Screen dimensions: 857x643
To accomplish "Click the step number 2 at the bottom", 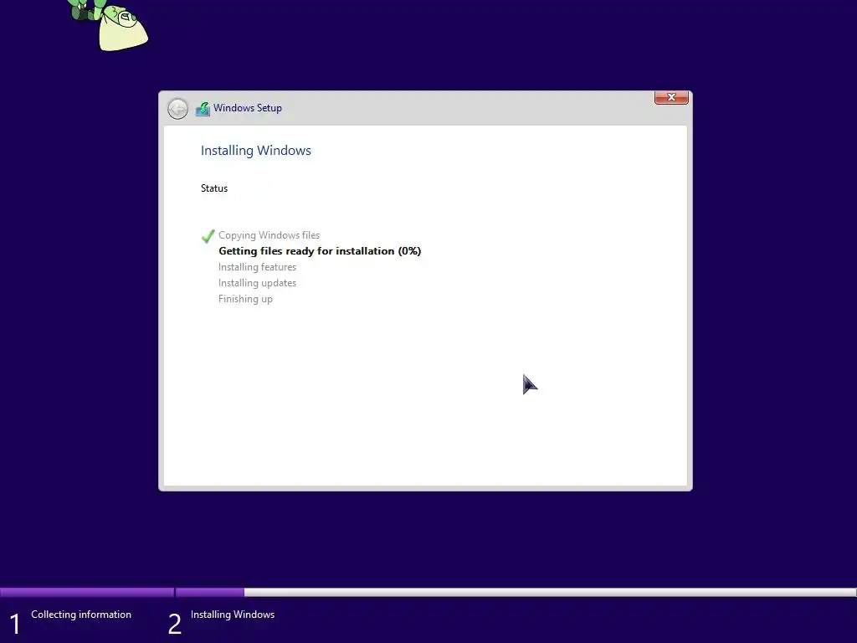I will [174, 624].
